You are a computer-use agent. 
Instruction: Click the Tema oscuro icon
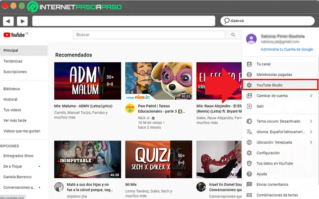point(249,121)
